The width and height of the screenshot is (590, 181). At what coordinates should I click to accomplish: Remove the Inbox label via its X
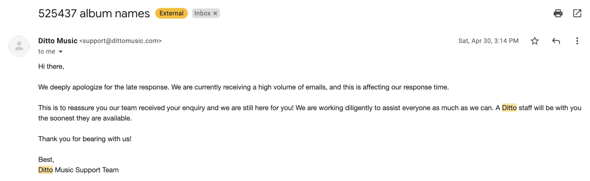click(215, 13)
